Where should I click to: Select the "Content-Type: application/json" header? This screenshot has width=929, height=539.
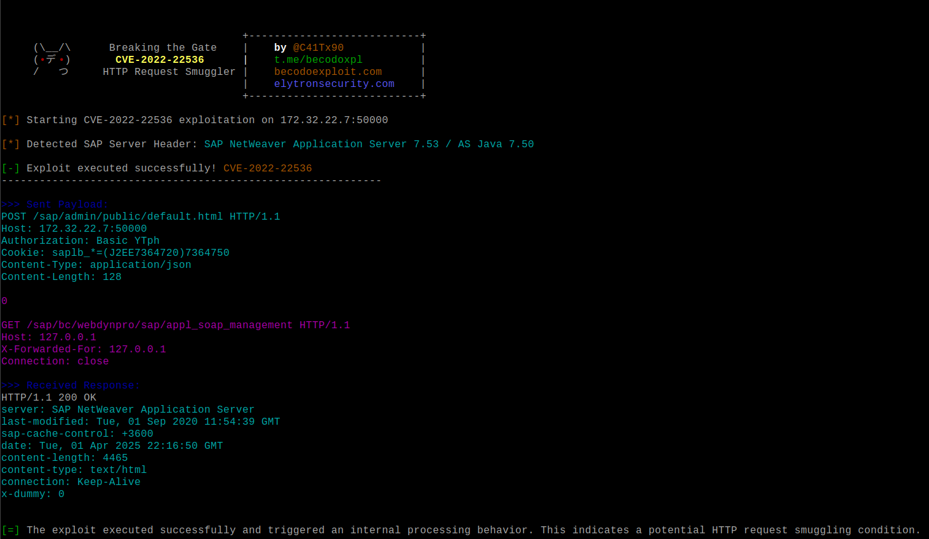96,265
